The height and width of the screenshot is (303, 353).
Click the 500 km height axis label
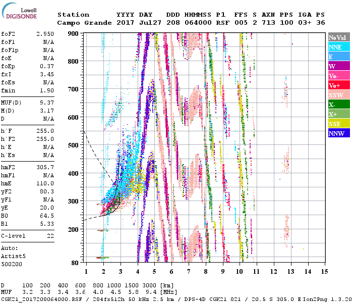point(73,145)
